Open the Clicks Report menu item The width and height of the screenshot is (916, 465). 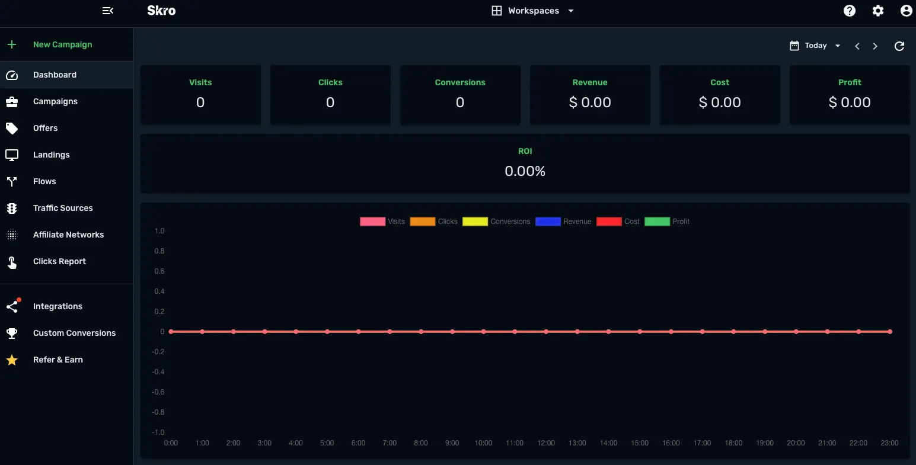(x=59, y=261)
